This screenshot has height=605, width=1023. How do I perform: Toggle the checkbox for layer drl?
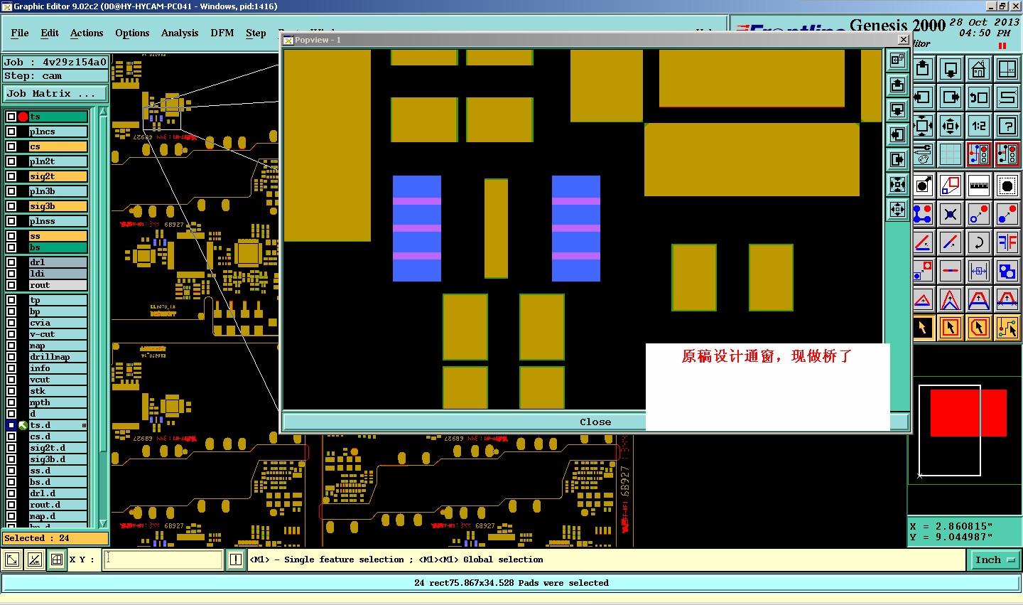click(11, 262)
